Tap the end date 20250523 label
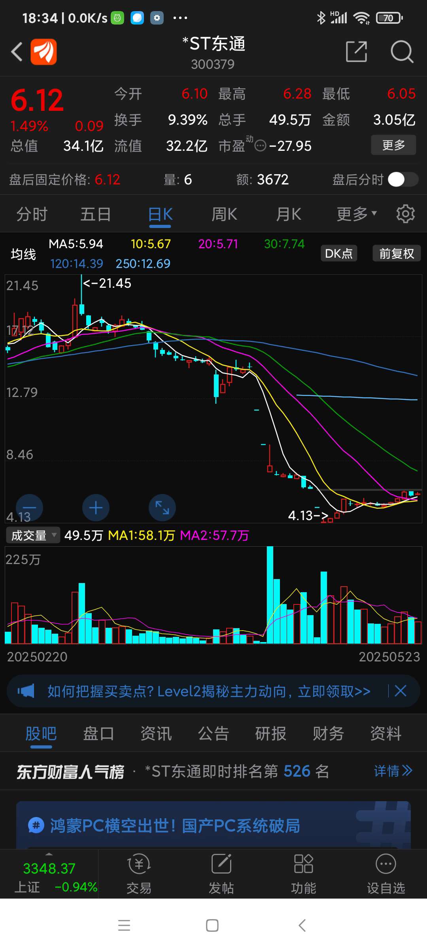 coord(389,657)
